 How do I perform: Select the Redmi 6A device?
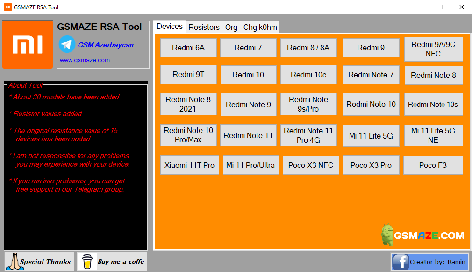click(188, 48)
